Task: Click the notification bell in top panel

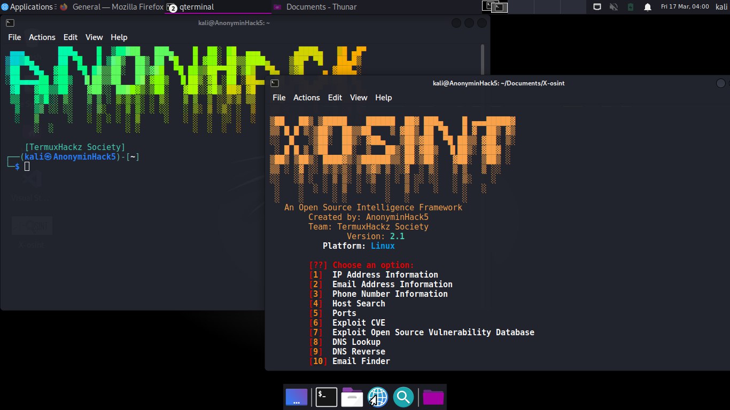Action: (647, 7)
